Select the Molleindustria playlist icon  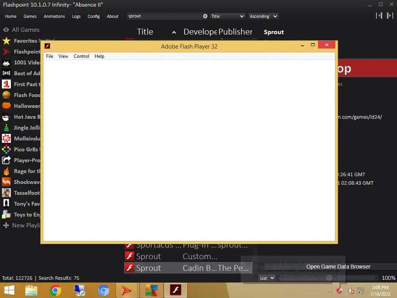tap(6, 139)
